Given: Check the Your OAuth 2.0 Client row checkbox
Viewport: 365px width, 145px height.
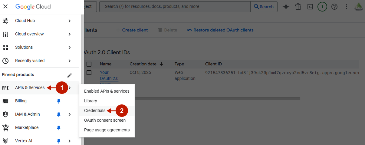Looking at the screenshot, I should click(x=89, y=73).
